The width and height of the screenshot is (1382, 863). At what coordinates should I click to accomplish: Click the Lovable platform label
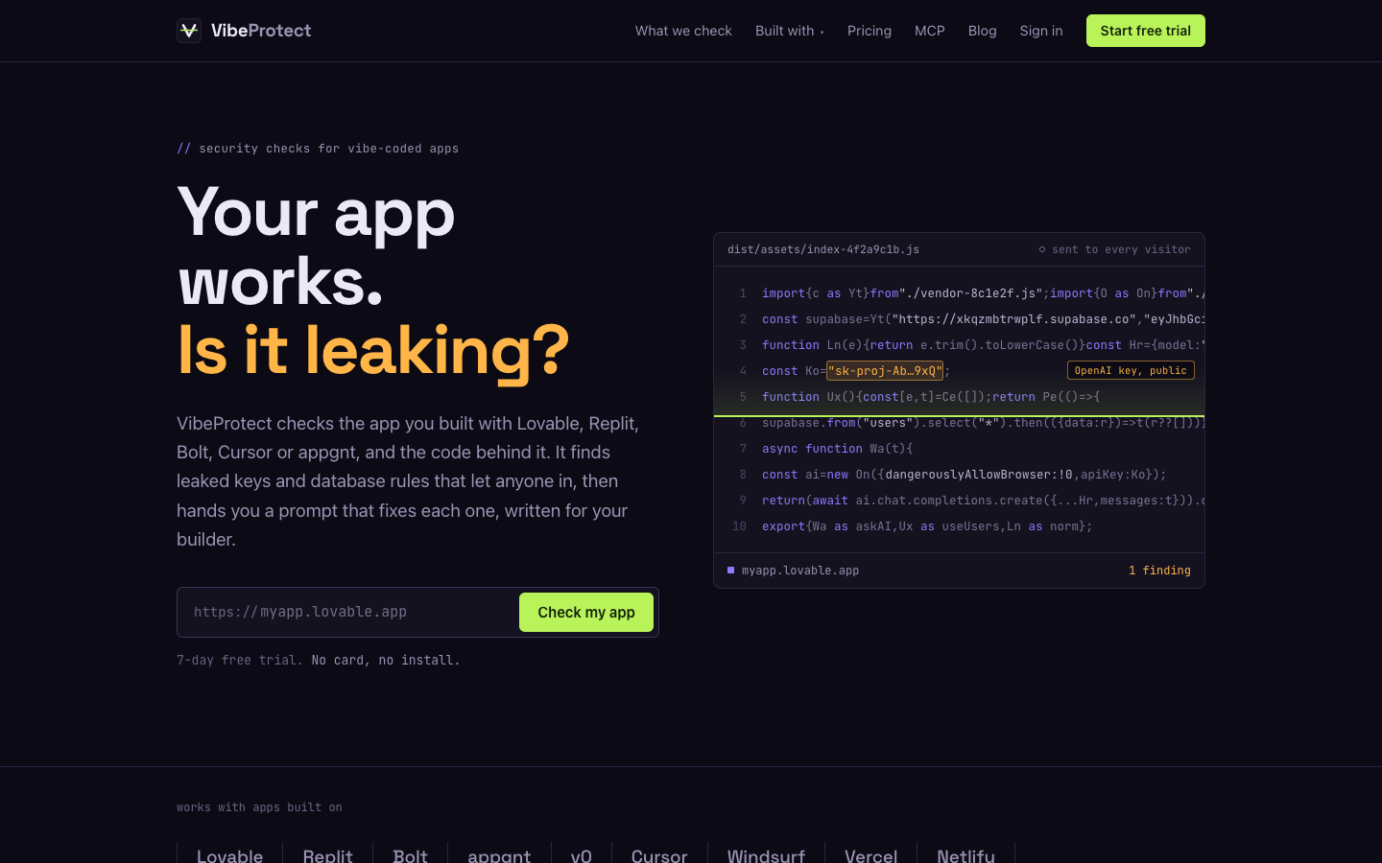[x=229, y=855]
